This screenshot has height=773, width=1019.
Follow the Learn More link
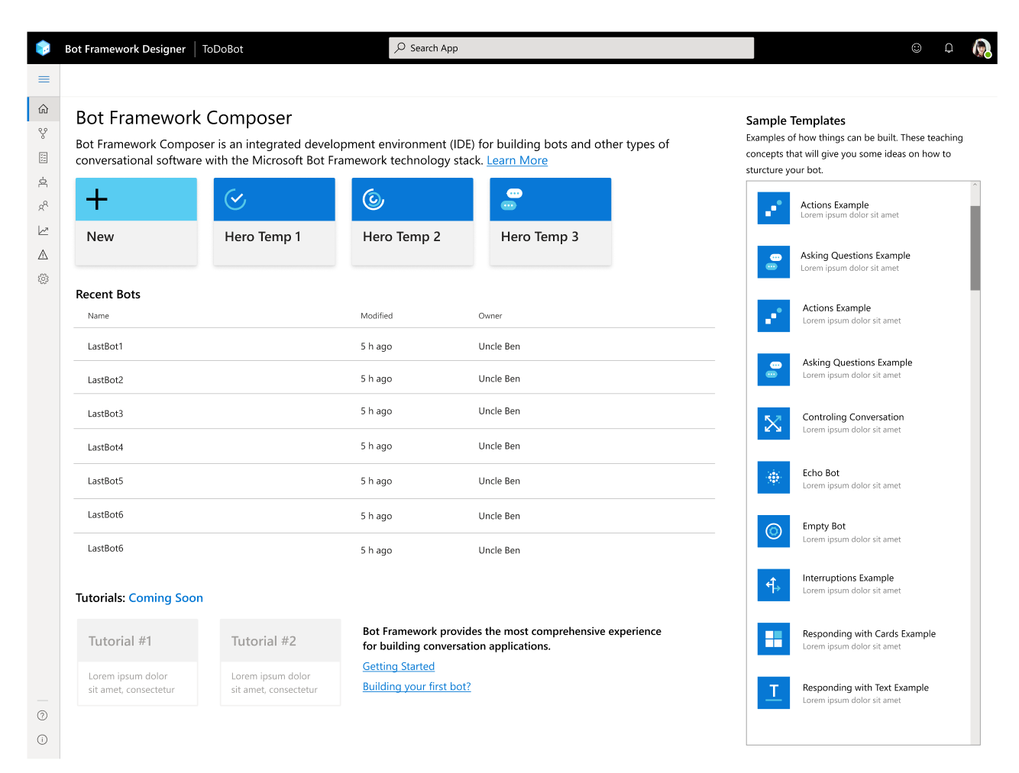pyautogui.click(x=517, y=161)
